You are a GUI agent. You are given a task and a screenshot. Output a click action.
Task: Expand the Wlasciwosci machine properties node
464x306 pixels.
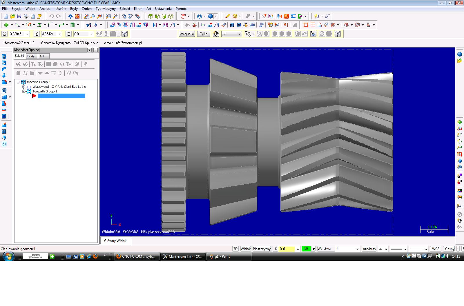24,87
